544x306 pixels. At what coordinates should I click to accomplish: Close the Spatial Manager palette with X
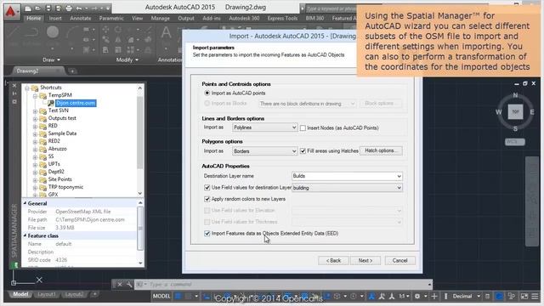pyautogui.click(x=14, y=85)
